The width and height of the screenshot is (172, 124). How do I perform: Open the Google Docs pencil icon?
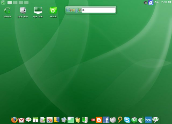(x=42, y=120)
